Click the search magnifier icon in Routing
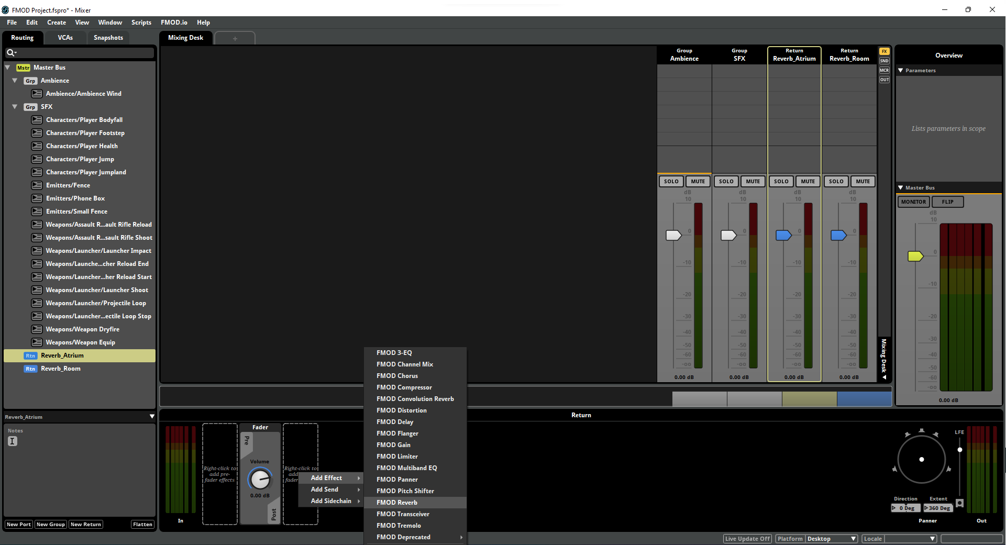Screen dimensions: 1006x545 click(x=10, y=52)
